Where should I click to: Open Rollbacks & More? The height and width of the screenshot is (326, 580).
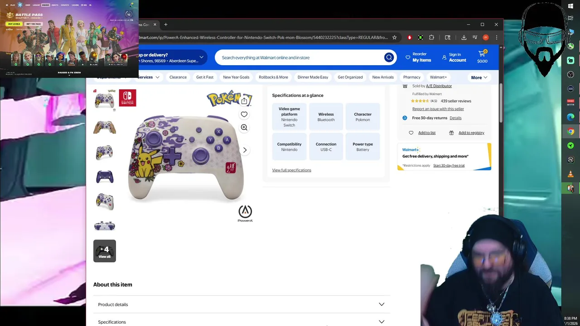tap(273, 77)
